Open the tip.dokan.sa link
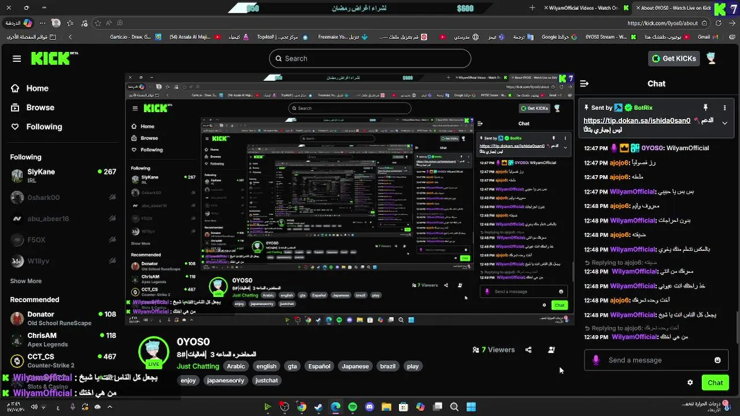Image resolution: width=740 pixels, height=416 pixels. coord(637,121)
